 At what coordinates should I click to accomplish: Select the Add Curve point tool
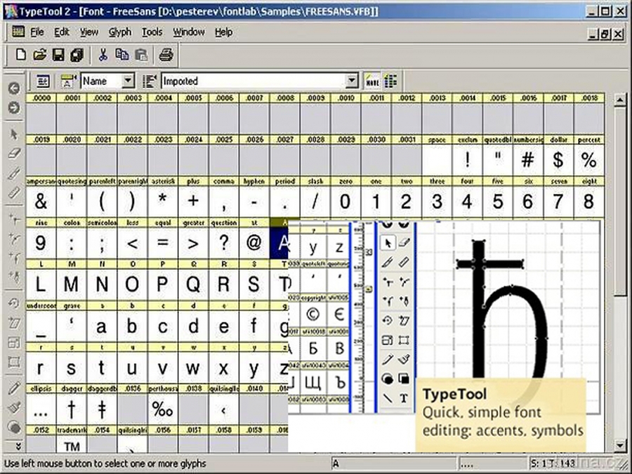pyautogui.click(x=14, y=239)
